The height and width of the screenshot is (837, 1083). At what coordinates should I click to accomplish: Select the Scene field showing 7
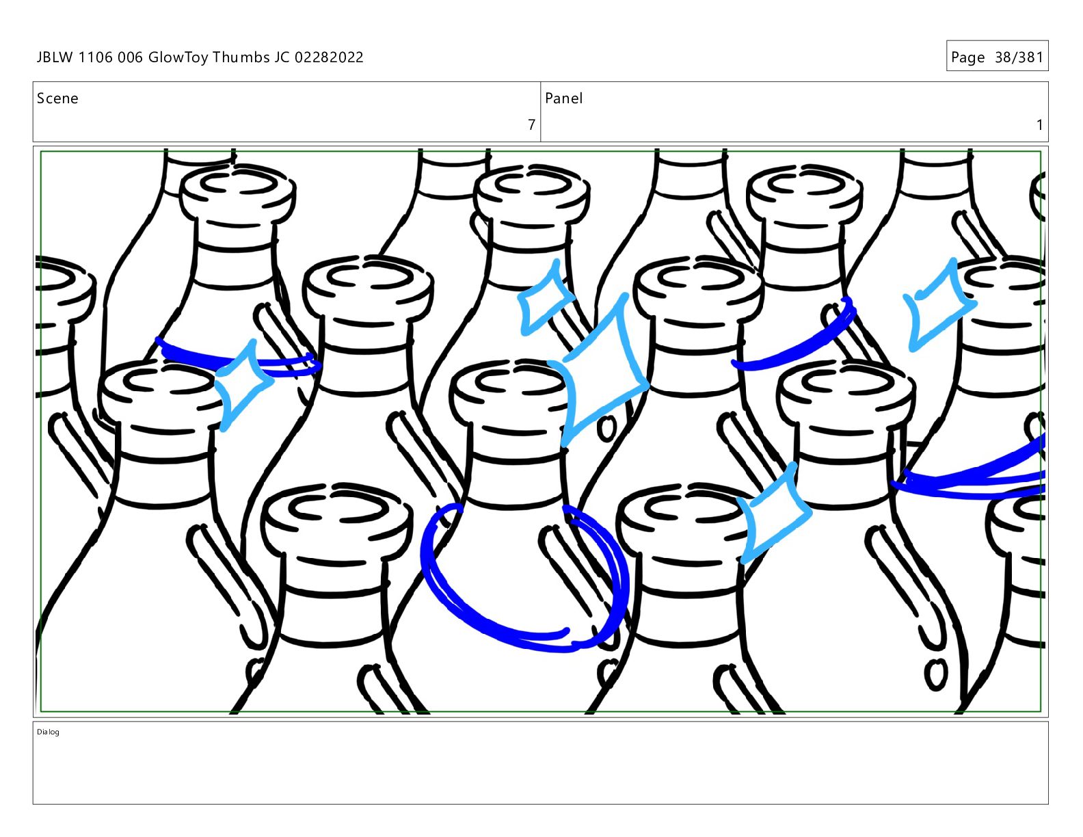tap(286, 112)
